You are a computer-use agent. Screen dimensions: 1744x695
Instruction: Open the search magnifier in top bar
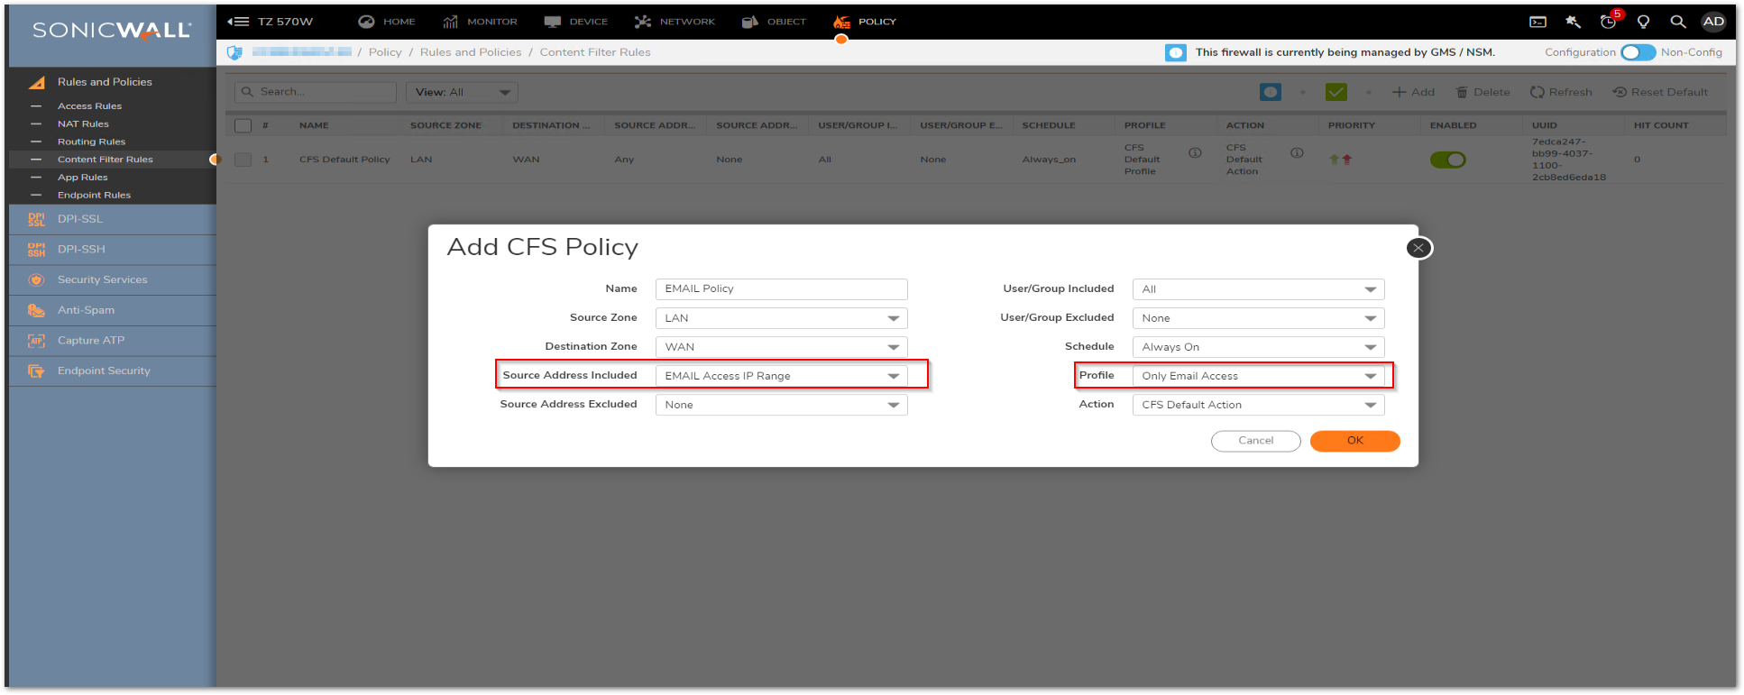point(1677,22)
